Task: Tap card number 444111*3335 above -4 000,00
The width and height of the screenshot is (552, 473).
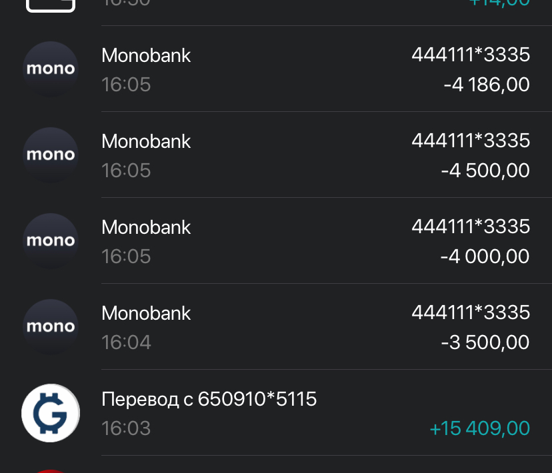Action: click(471, 227)
